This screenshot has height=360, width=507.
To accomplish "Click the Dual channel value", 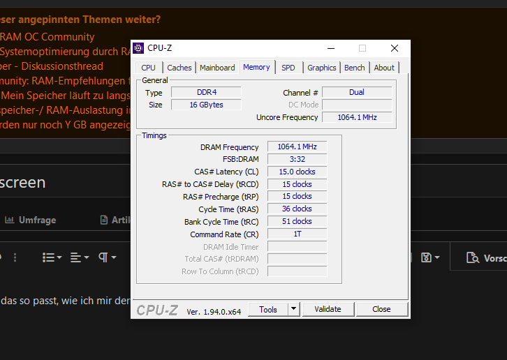I will coord(357,92).
